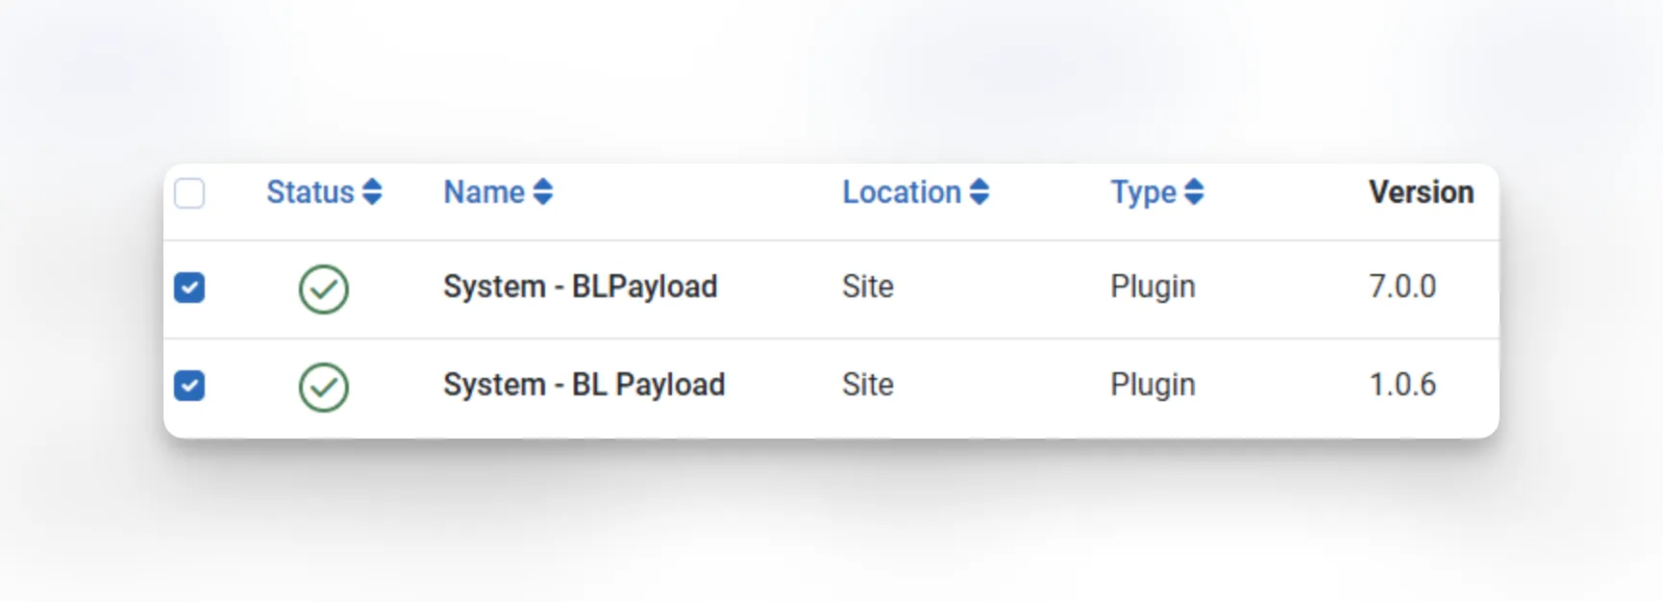1663x602 pixels.
Task: Sort the table by Name
Action: tap(484, 192)
